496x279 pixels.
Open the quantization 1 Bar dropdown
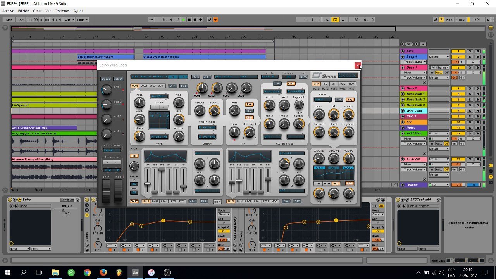(82, 19)
